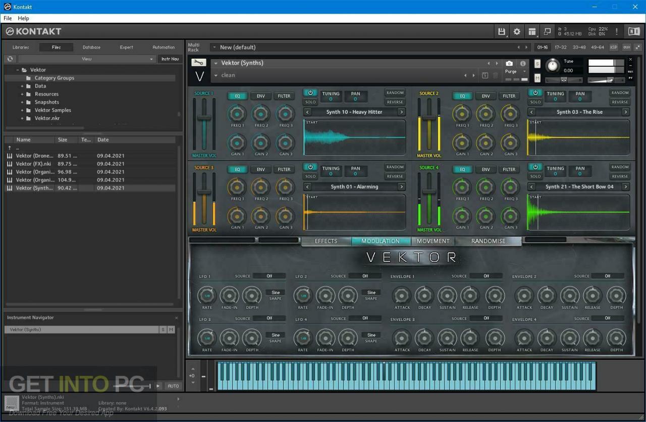The height and width of the screenshot is (422, 646).
Task: Collapse the Vektor folder in tree
Action: [18, 70]
